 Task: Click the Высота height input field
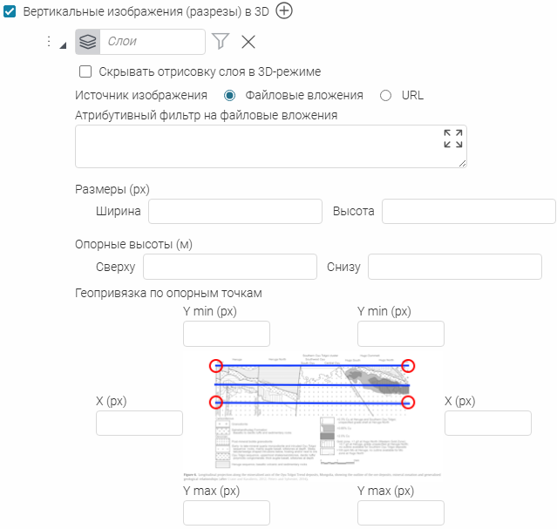point(469,212)
